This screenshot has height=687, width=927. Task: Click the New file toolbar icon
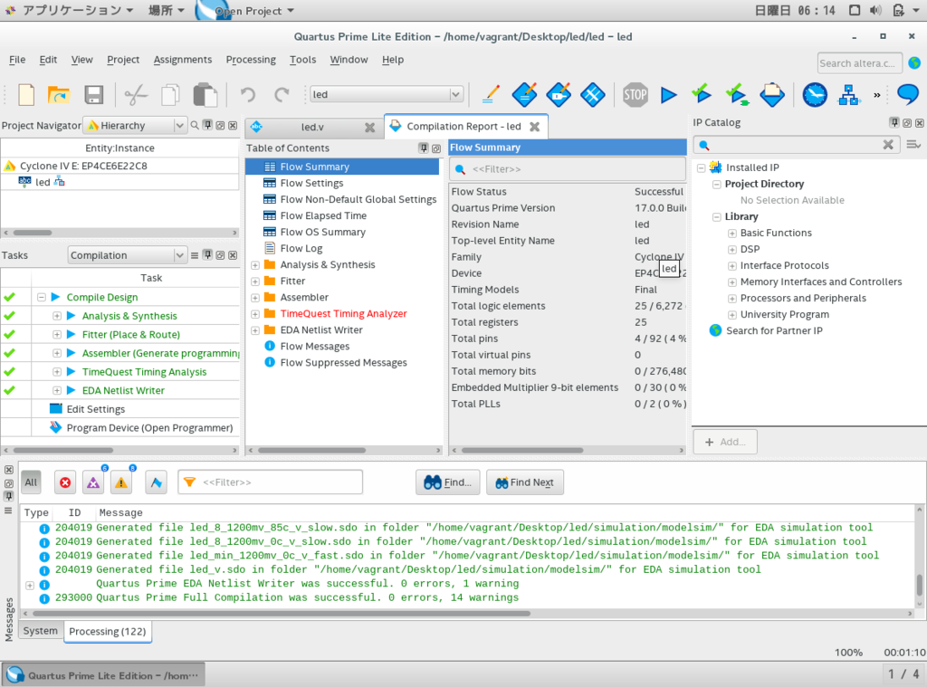[26, 95]
